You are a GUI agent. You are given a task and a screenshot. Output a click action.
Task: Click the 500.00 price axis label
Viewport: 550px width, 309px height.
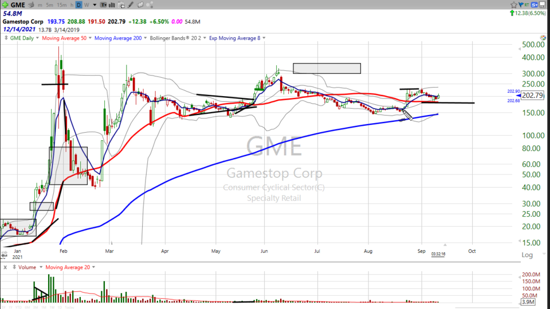coord(533,45)
